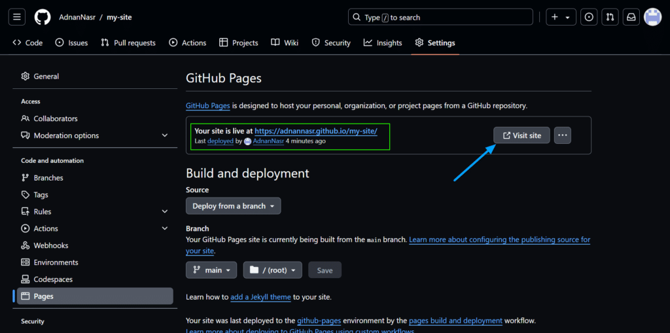Click Learn more about configuring publishing source
The width and height of the screenshot is (670, 333).
click(x=499, y=239)
